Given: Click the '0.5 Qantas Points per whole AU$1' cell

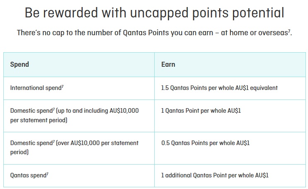Looking at the screenshot, I should tap(205, 143).
